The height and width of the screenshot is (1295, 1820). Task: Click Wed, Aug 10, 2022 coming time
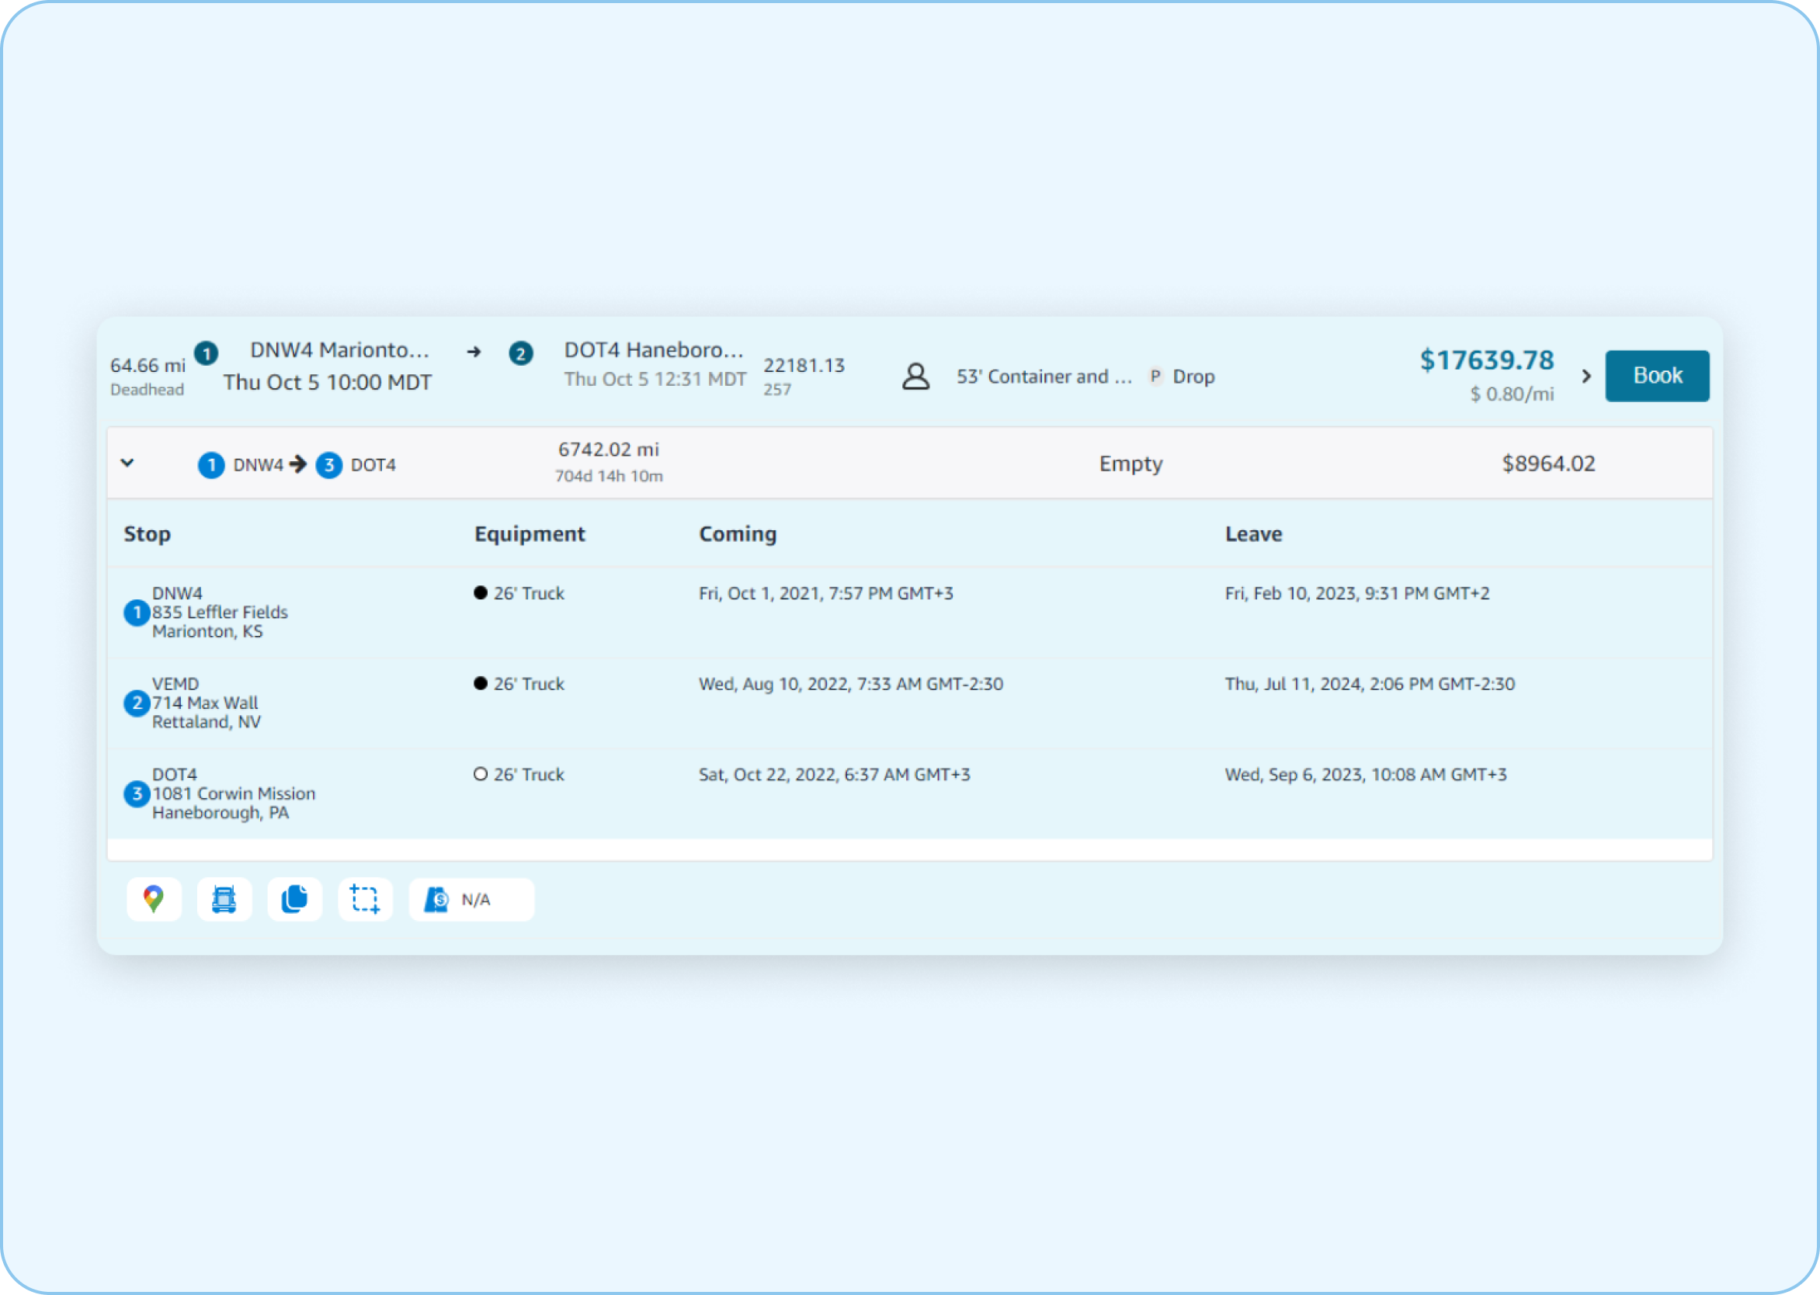pyautogui.click(x=851, y=684)
